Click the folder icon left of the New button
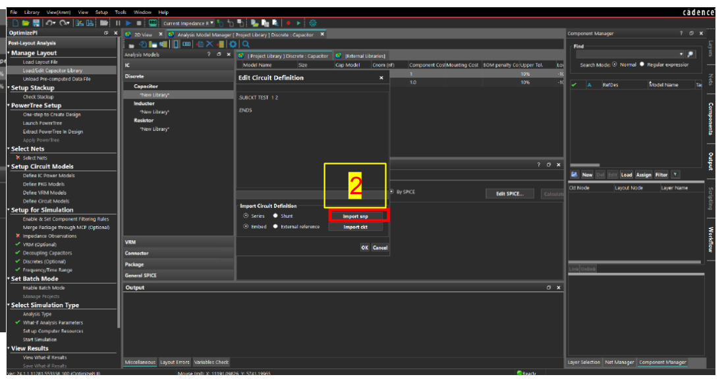724x381 pixels. 574,174
